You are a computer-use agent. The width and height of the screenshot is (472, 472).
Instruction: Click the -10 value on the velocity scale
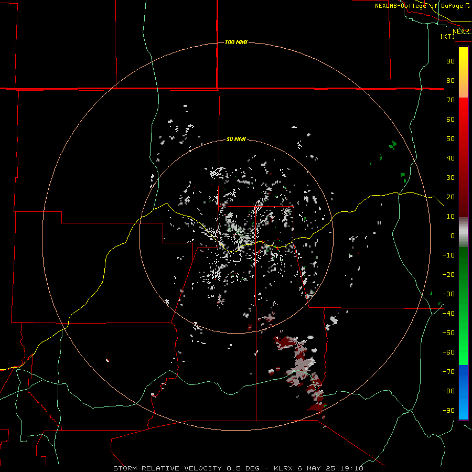[x=448, y=255]
